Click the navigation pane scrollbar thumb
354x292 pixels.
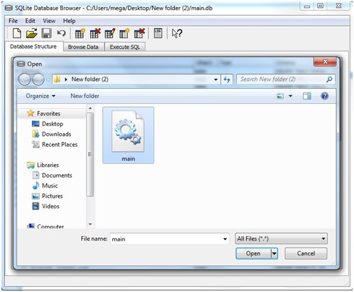coord(90,155)
